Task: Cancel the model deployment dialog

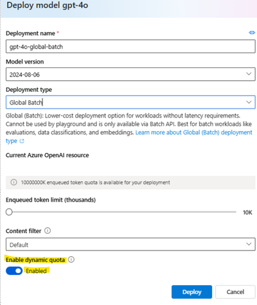Action: pyautogui.click(x=235, y=292)
